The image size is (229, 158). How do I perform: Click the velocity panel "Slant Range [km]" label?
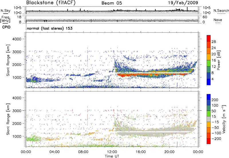click(8, 119)
